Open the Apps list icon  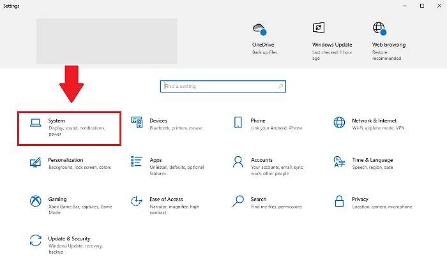pos(137,162)
